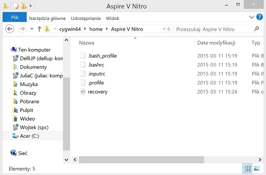Screen dimensions: 266x175
Task: Switch to the Widok tab
Action: pos(113,18)
